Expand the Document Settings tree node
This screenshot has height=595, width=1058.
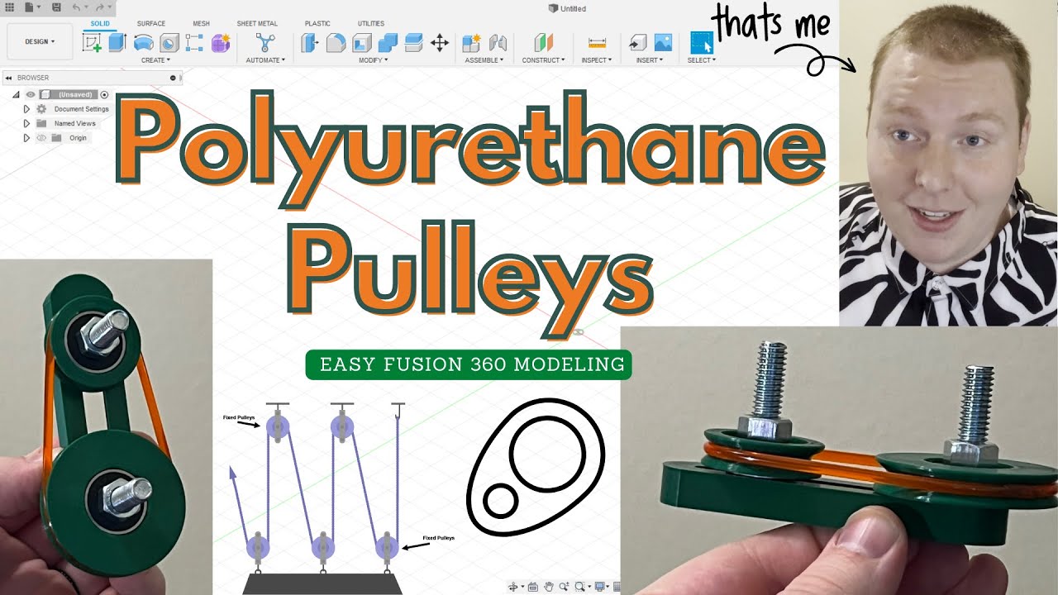coord(26,109)
